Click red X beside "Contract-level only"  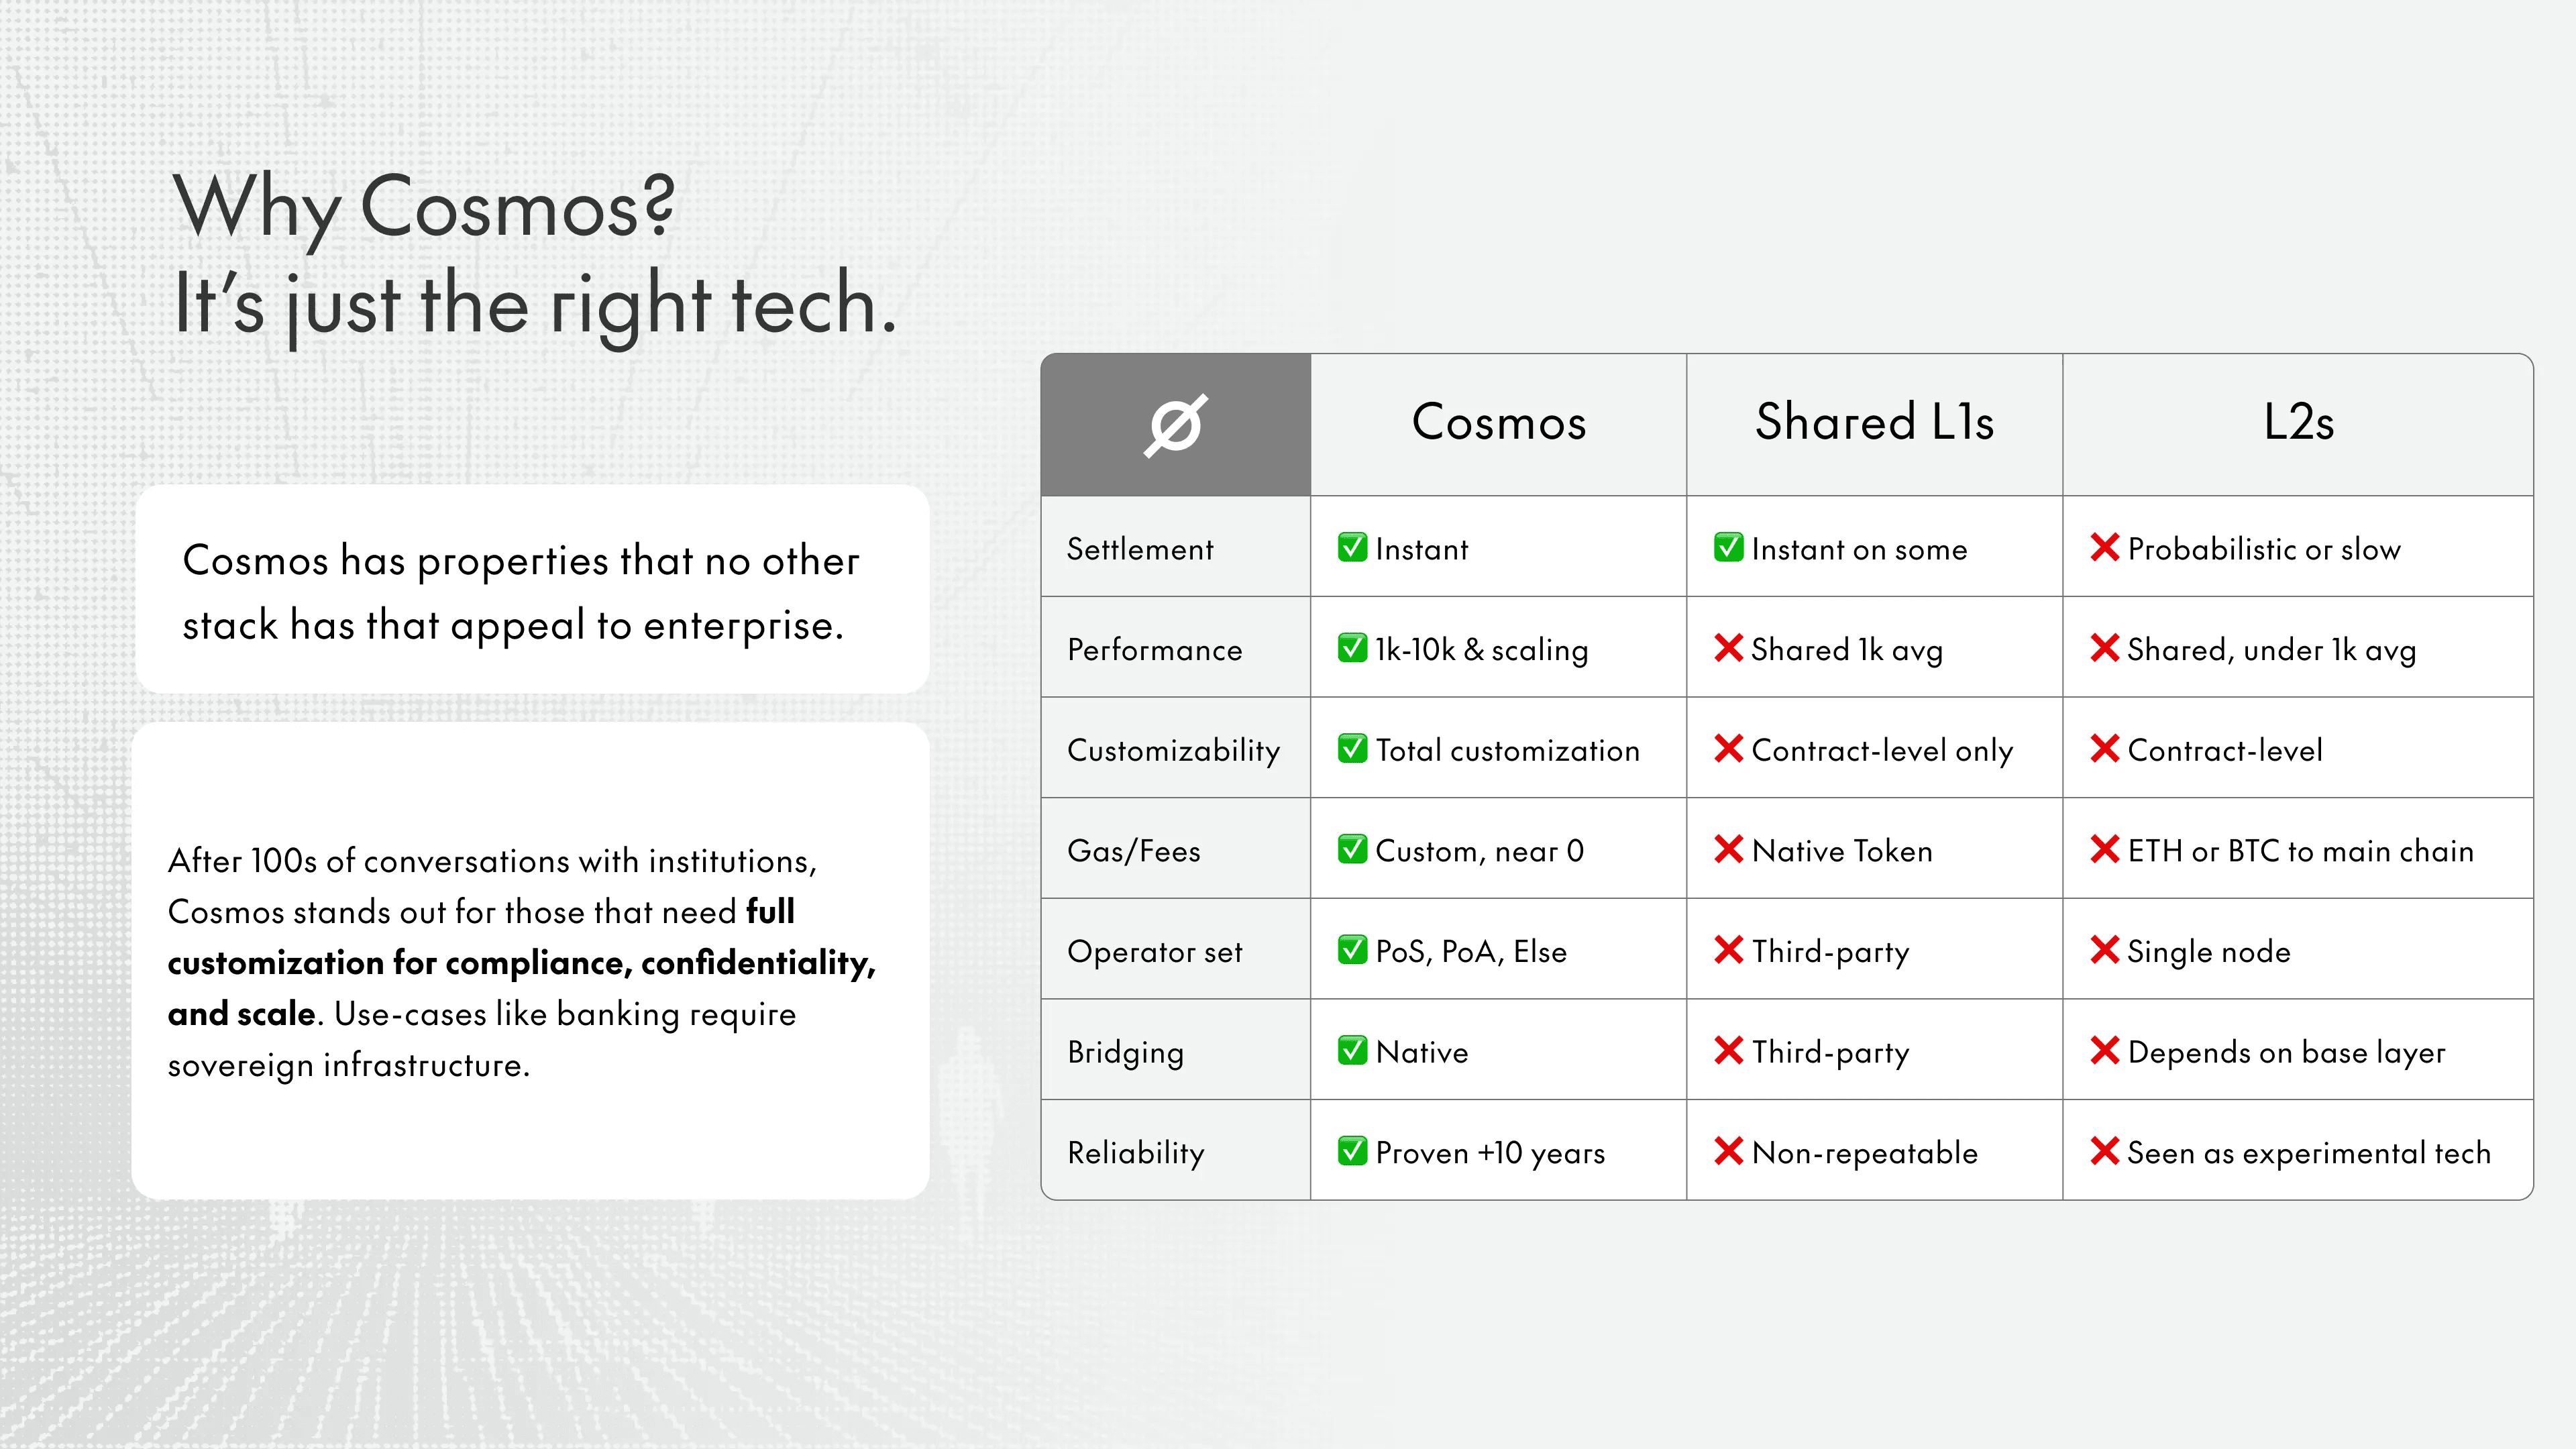click(1728, 748)
